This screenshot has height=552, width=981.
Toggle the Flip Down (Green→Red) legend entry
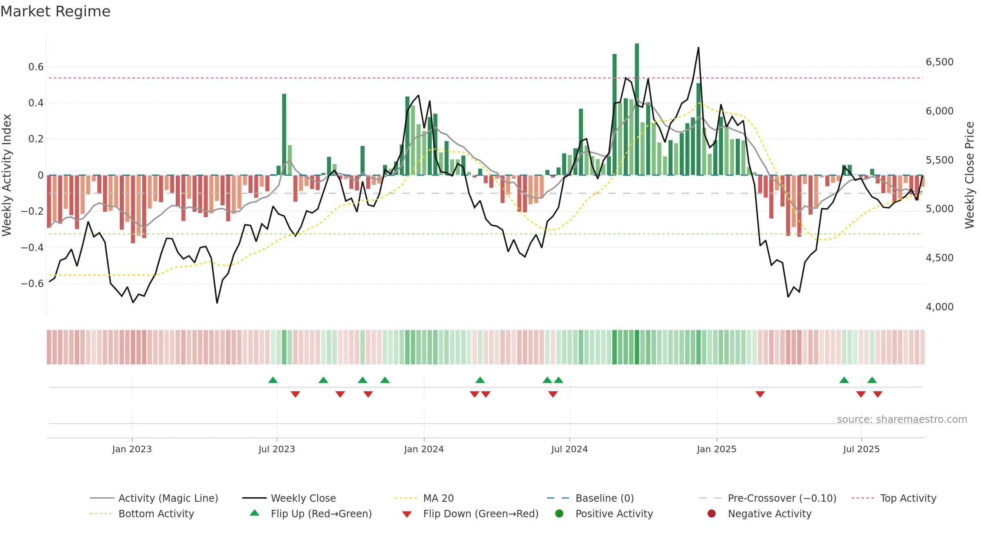pyautogui.click(x=470, y=514)
